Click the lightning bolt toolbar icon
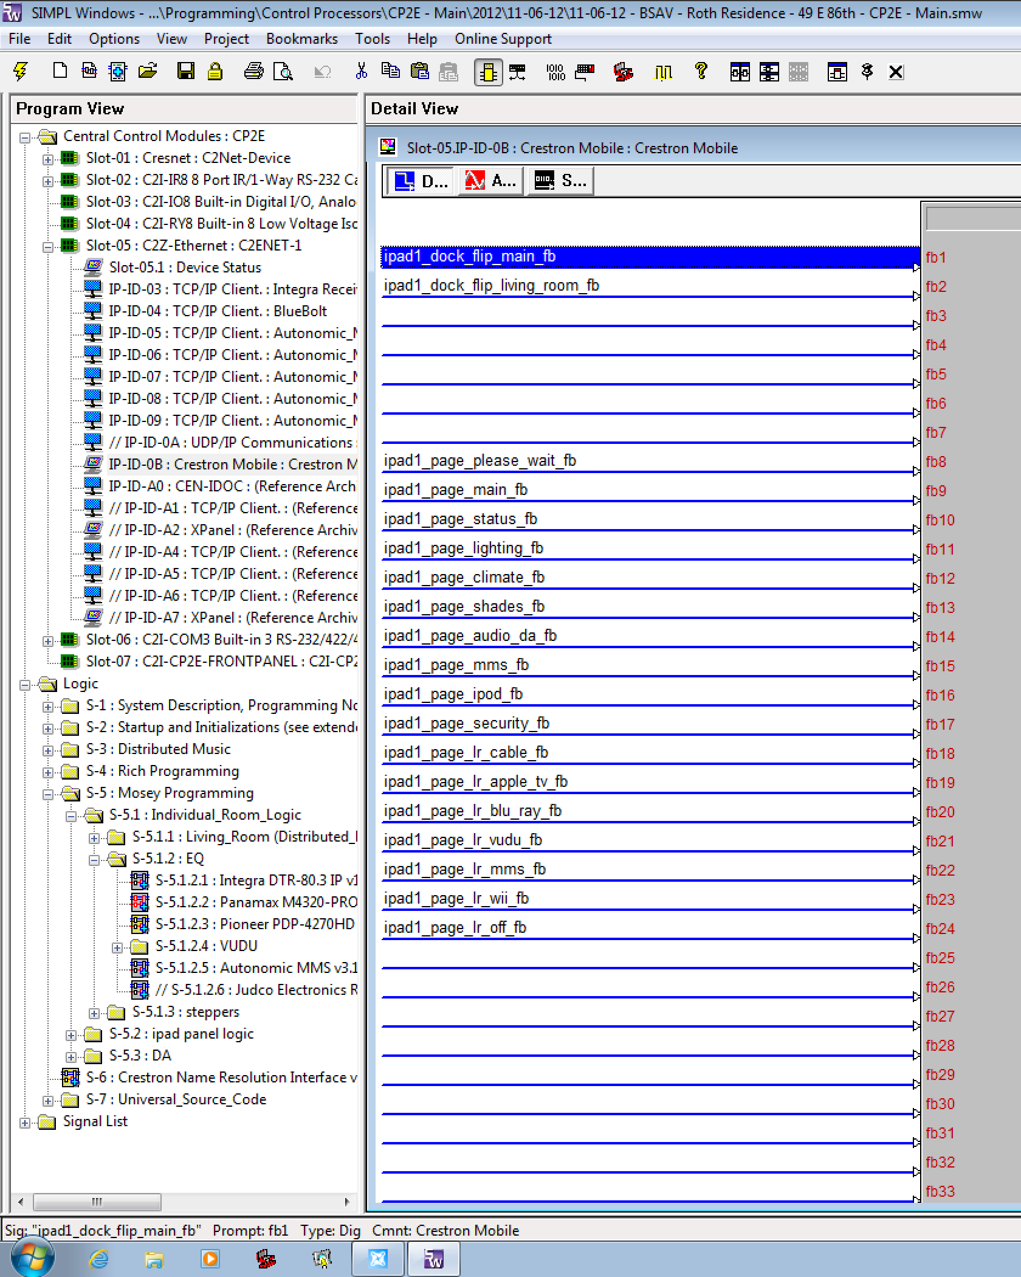The width and height of the screenshot is (1021, 1277). pyautogui.click(x=21, y=72)
